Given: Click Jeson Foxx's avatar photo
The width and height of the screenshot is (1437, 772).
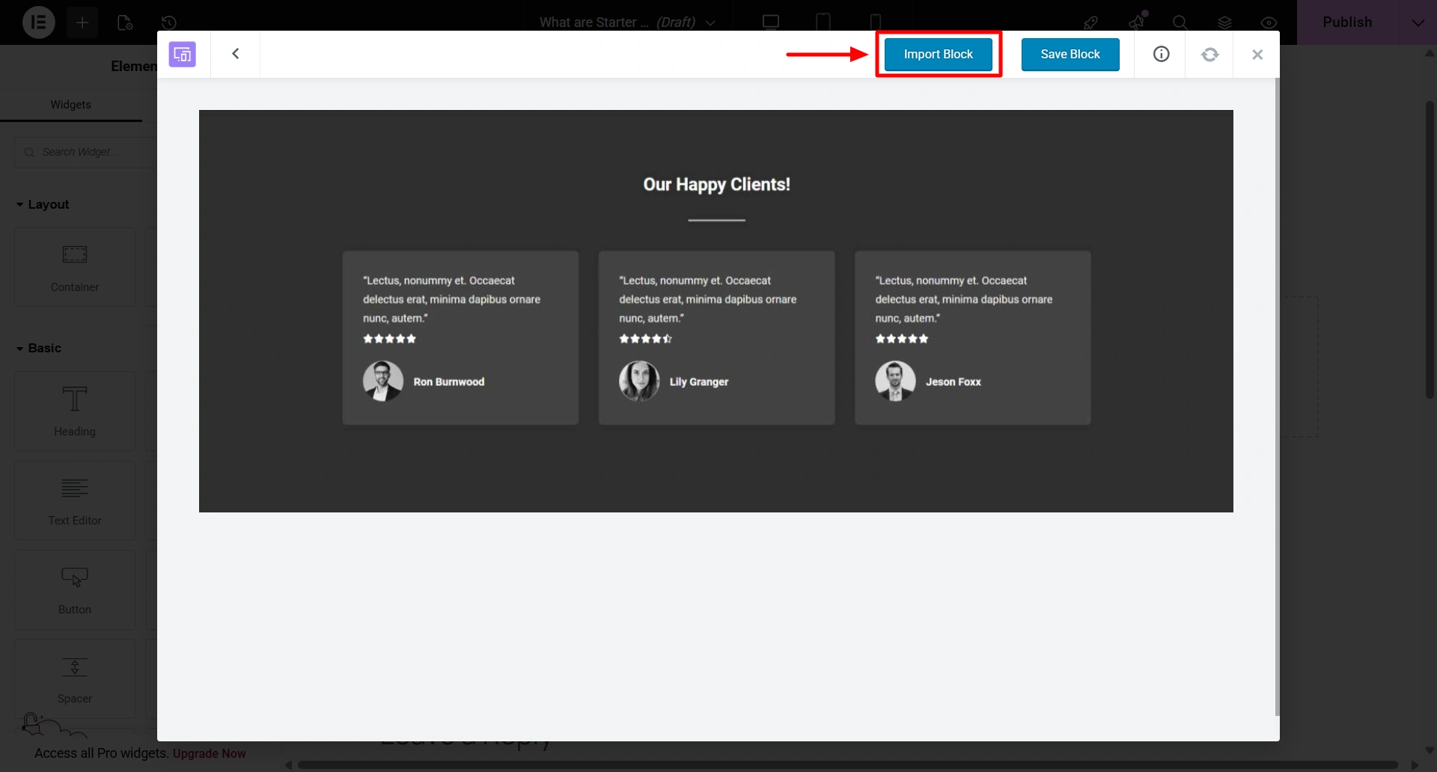Looking at the screenshot, I should click(895, 382).
